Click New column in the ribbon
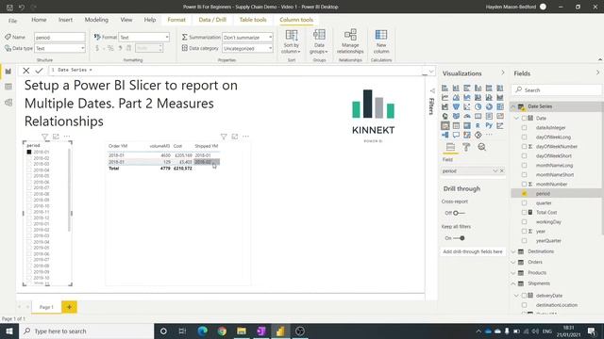The image size is (604, 339). point(381,41)
